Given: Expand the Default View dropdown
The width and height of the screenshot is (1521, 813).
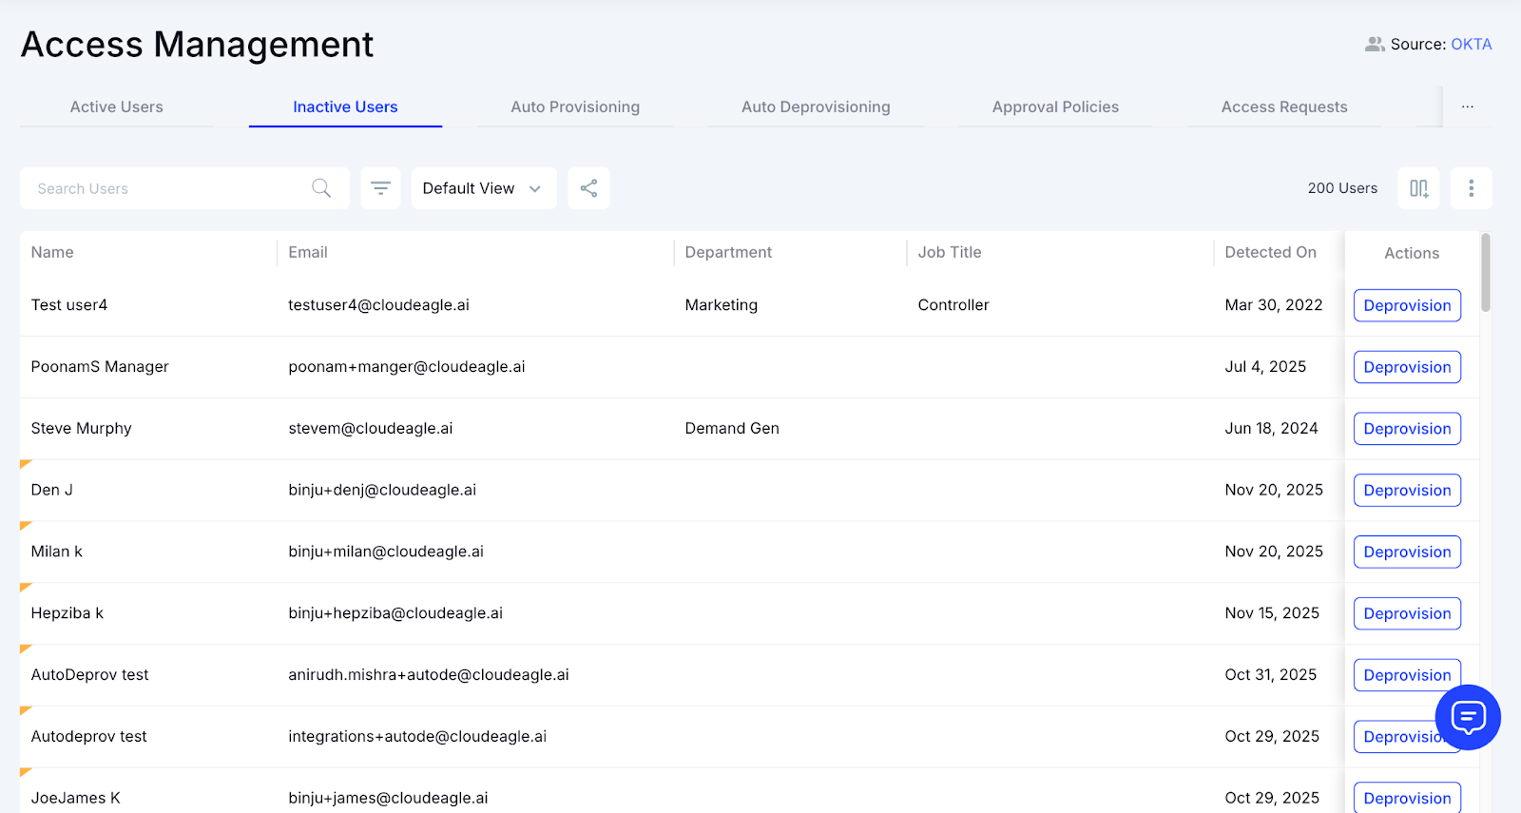Looking at the screenshot, I should coord(484,188).
